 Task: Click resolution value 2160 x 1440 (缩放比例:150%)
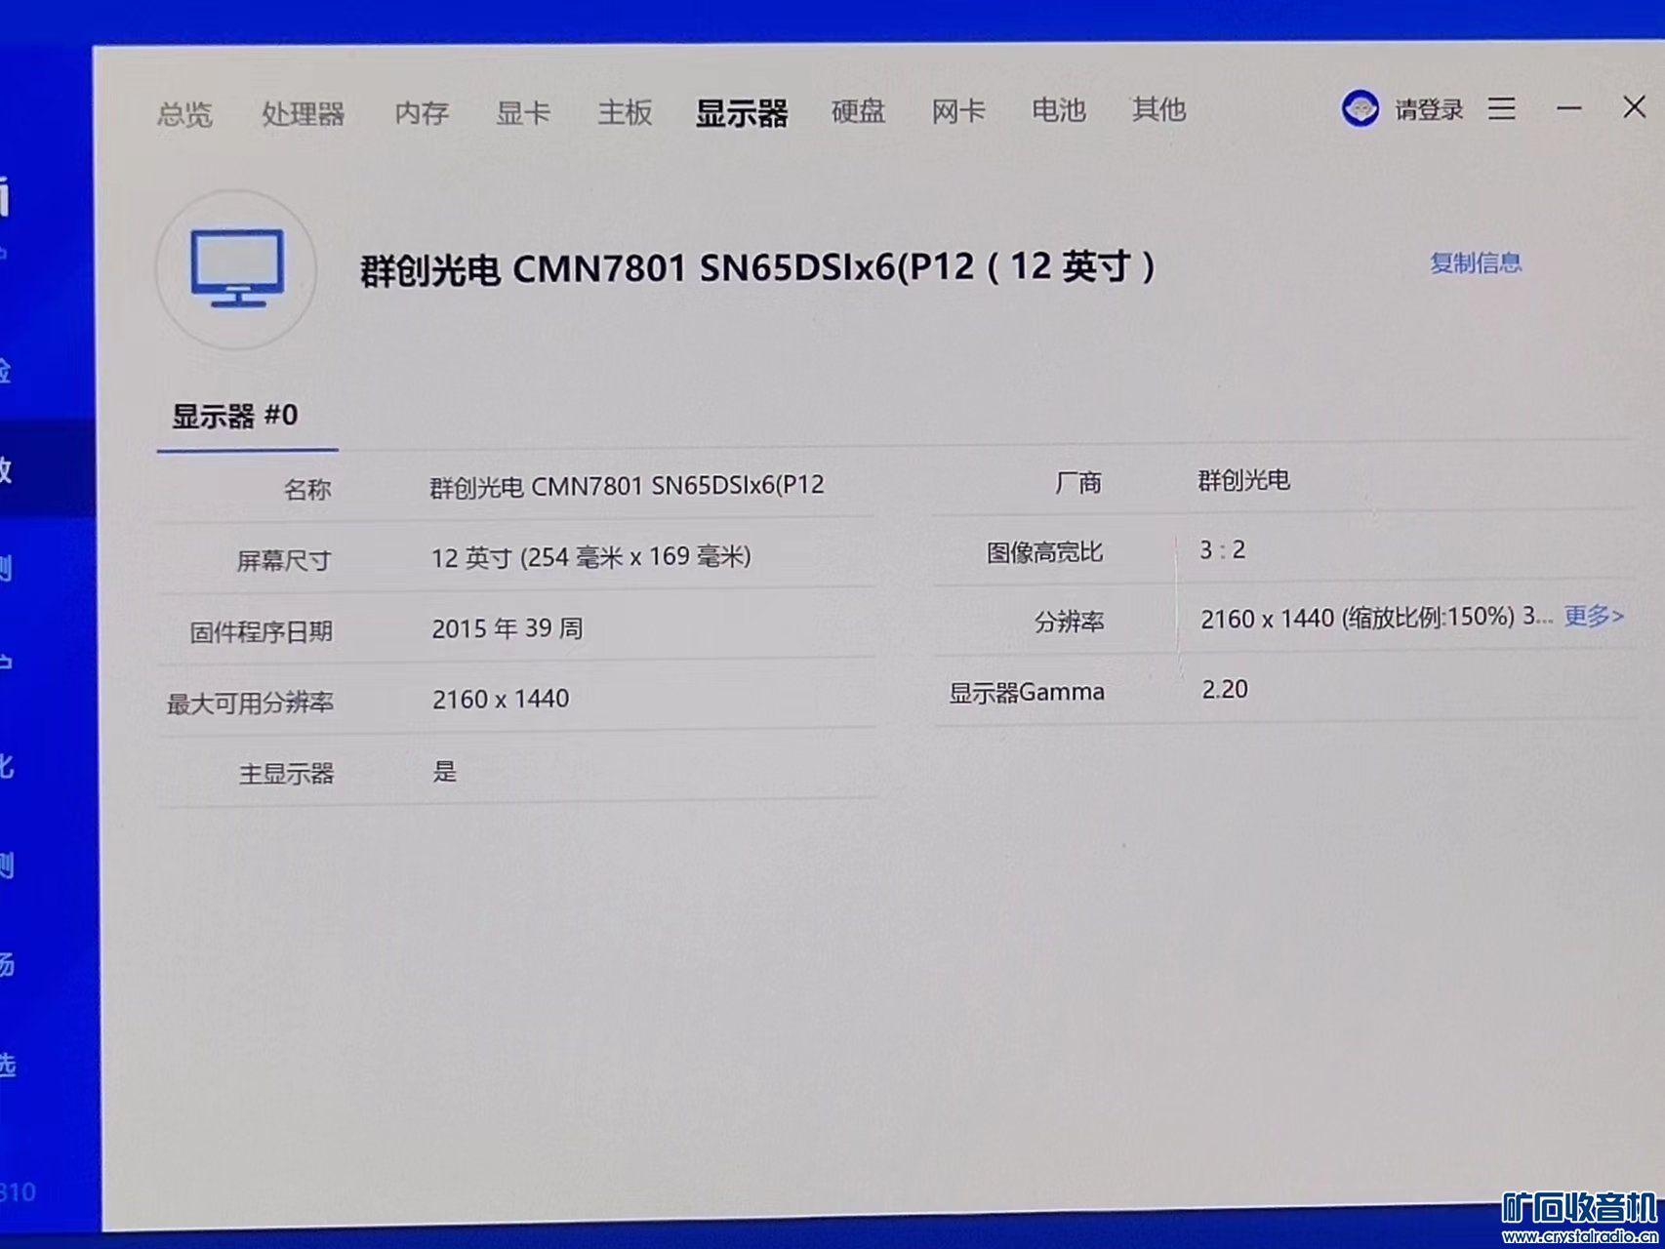click(x=1358, y=618)
